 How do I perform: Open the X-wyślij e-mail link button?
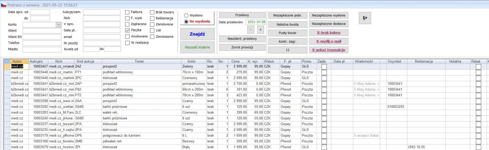click(328, 41)
